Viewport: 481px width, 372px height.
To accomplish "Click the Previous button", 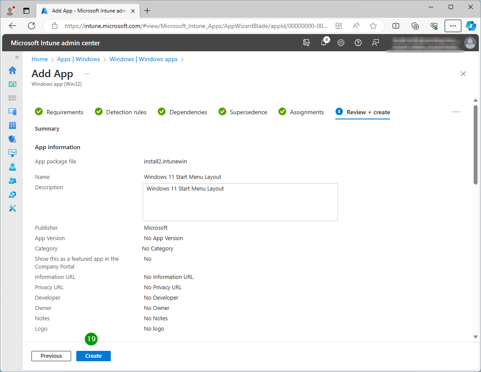I will (51, 356).
